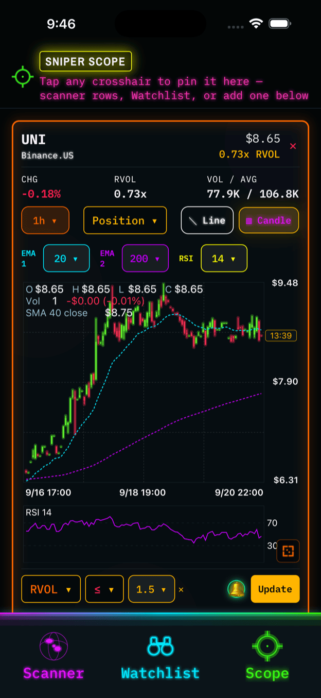This screenshot has width=321, height=698.
Task: Go to the Watchlist tab
Action: (160, 656)
